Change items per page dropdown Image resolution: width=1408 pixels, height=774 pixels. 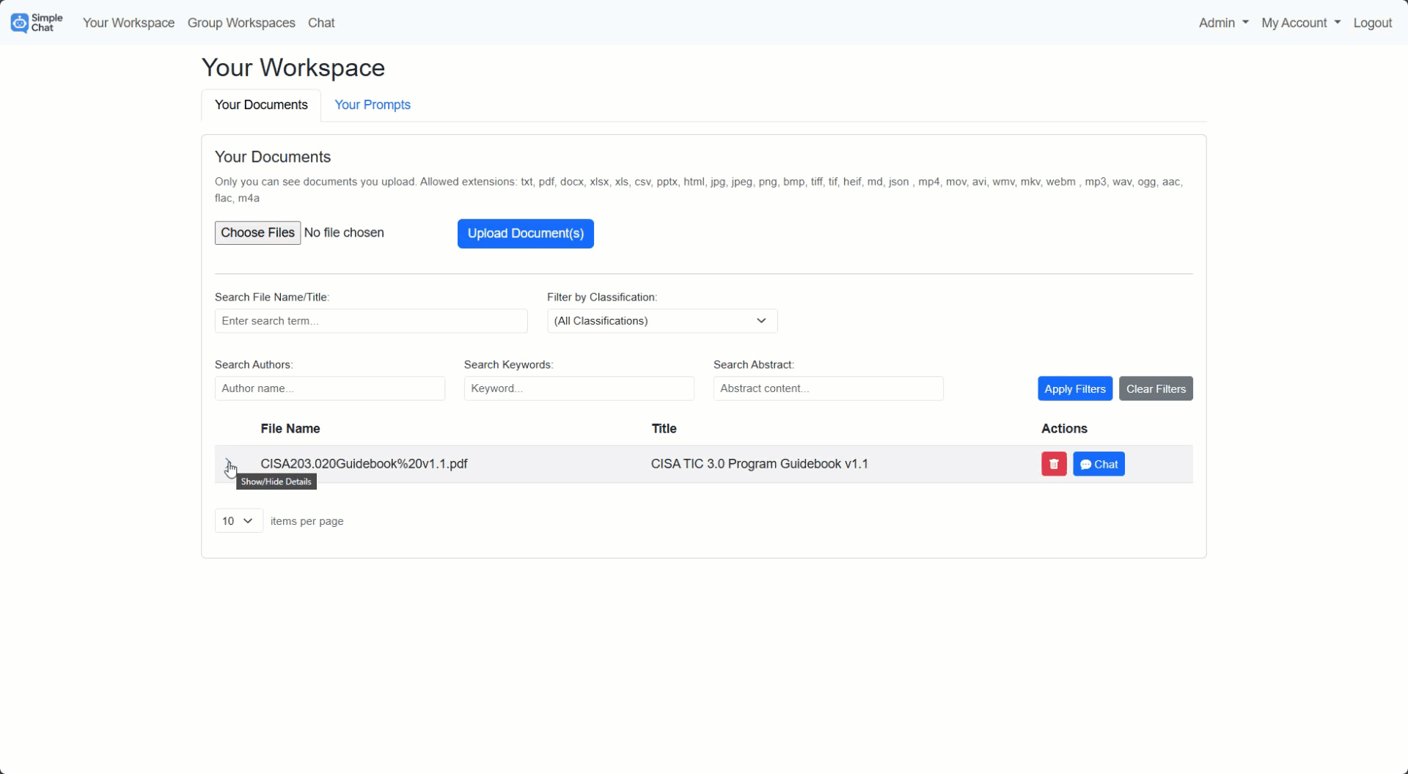tap(237, 520)
